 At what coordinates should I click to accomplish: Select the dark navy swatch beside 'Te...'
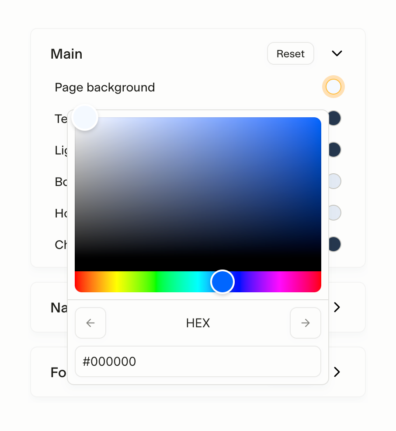pyautogui.click(x=334, y=118)
